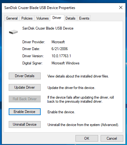Click 'Uninstall the device from the system (Advanced).'

point(83,125)
